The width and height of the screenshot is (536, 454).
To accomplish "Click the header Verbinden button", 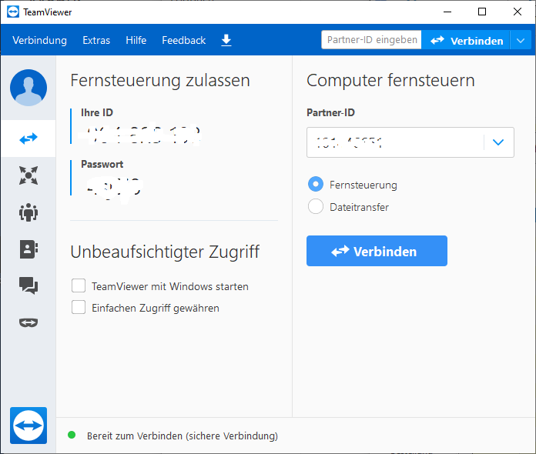I will pyautogui.click(x=466, y=40).
